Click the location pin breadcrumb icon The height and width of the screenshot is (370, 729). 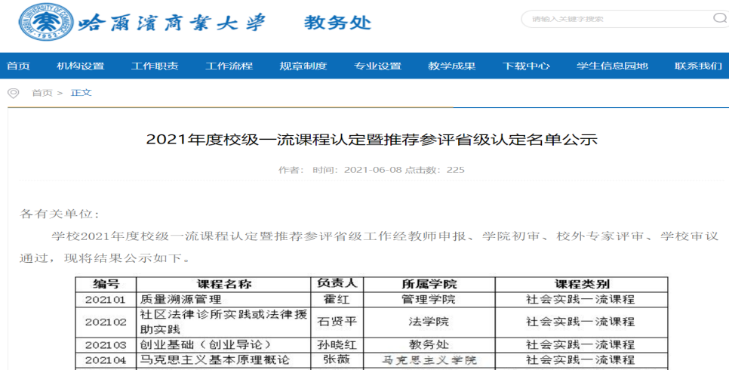13,93
